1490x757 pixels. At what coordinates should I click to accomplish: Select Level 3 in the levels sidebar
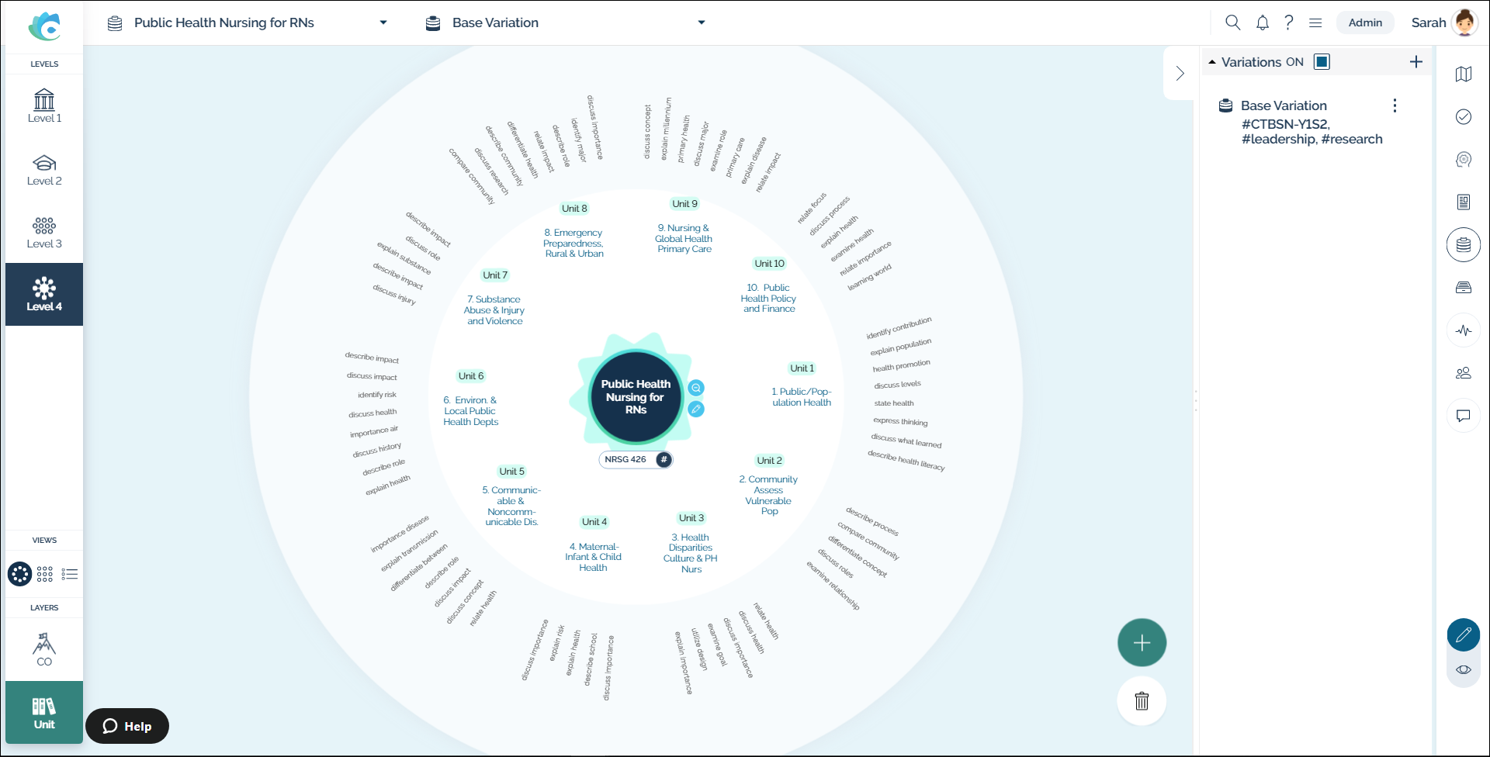44,233
